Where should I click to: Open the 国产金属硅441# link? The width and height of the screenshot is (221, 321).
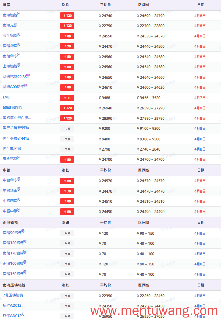tap(16, 139)
